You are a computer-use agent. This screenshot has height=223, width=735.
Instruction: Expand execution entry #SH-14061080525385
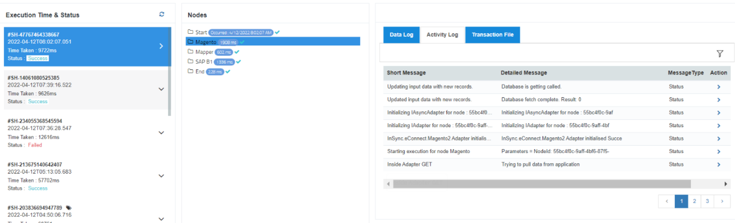(161, 89)
